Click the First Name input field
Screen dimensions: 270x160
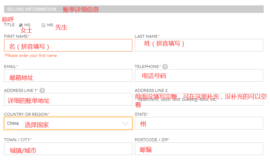click(x=68, y=45)
